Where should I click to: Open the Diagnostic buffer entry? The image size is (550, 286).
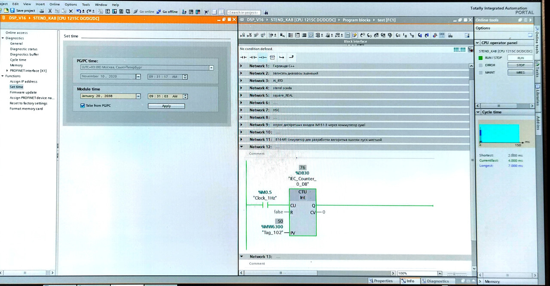24,54
